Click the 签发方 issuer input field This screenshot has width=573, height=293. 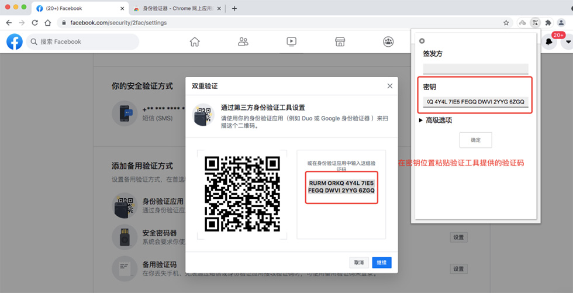point(475,68)
